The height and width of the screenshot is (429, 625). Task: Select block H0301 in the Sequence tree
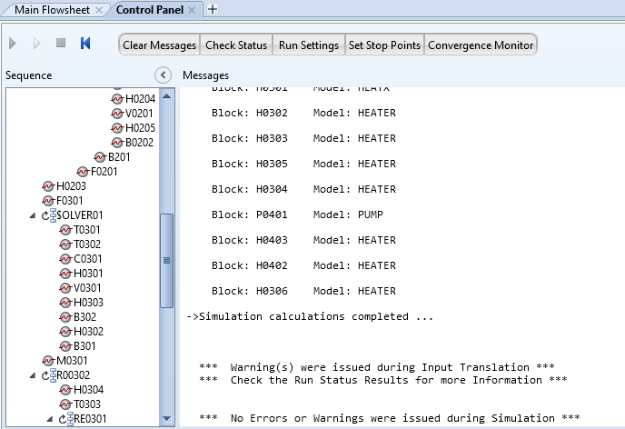[x=88, y=274]
